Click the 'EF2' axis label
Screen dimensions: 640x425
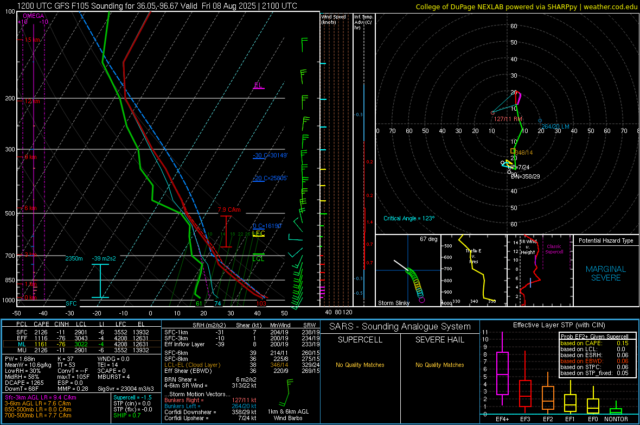pos(548,419)
